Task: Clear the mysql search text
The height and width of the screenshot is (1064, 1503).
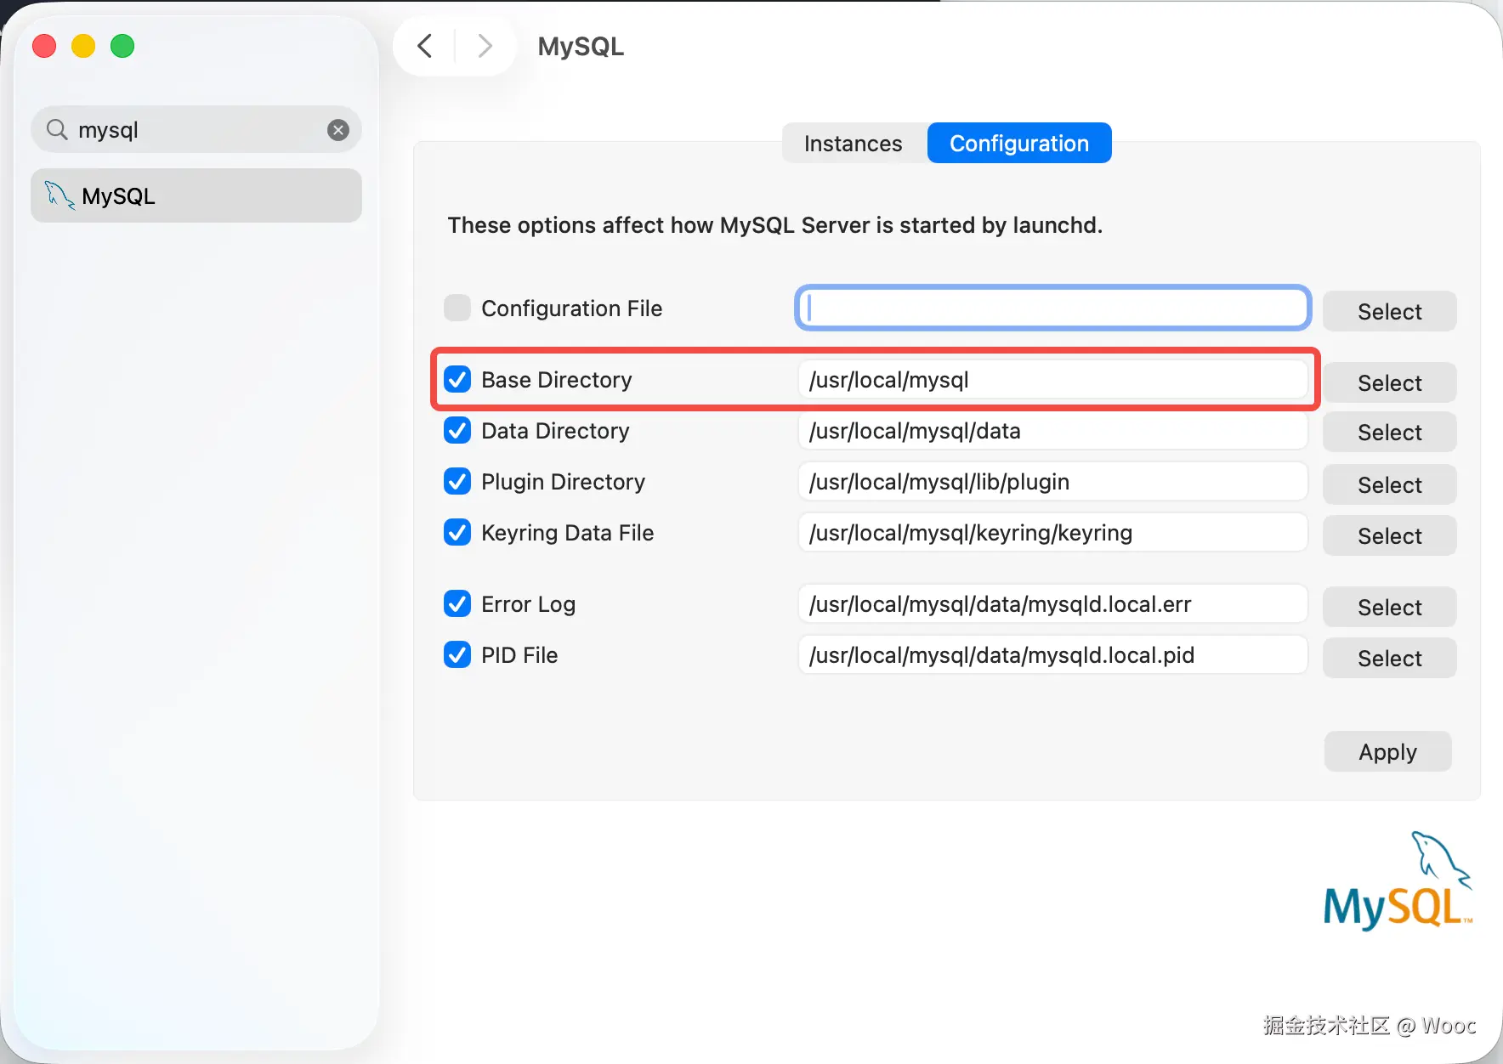Action: point(338,130)
